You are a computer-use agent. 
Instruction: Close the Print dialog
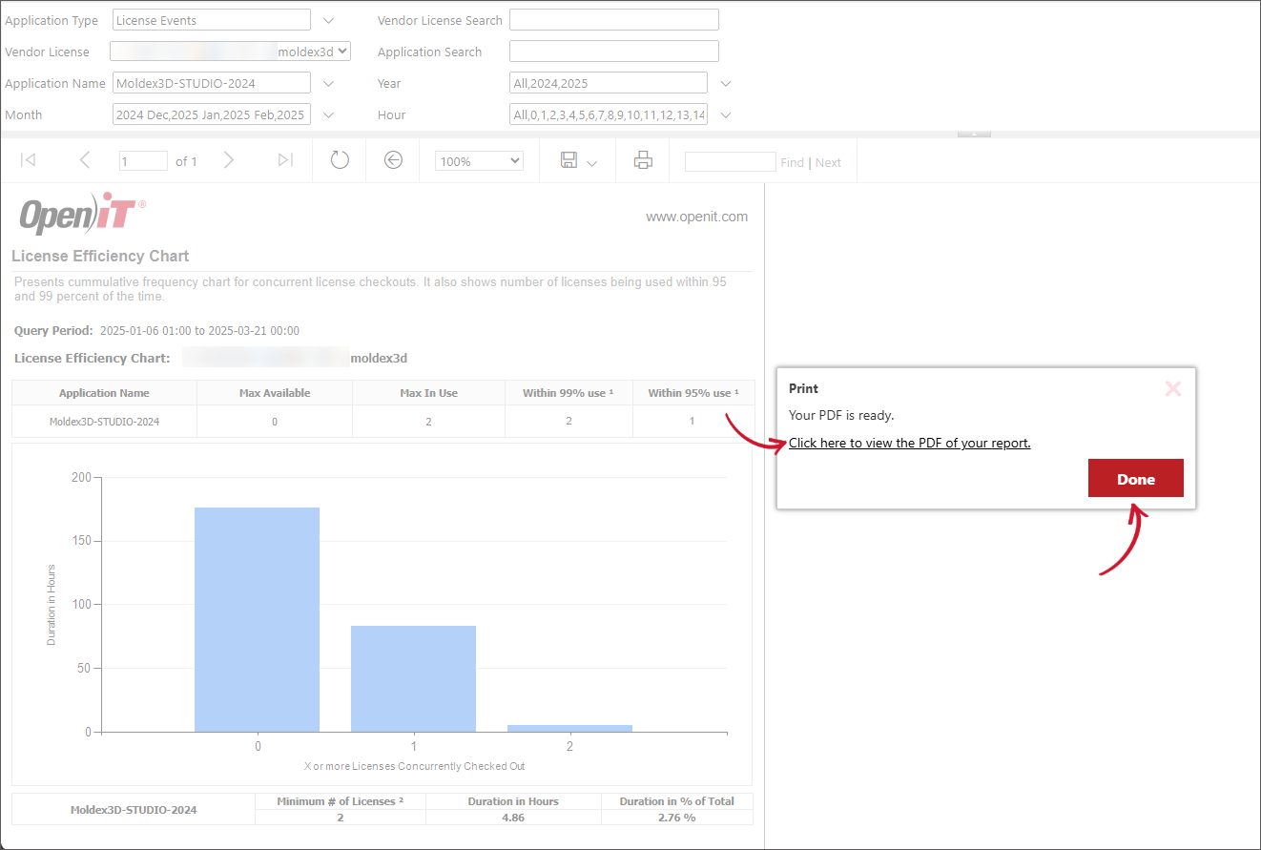pyautogui.click(x=1173, y=389)
